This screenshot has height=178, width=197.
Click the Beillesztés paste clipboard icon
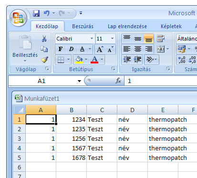tap(25, 42)
